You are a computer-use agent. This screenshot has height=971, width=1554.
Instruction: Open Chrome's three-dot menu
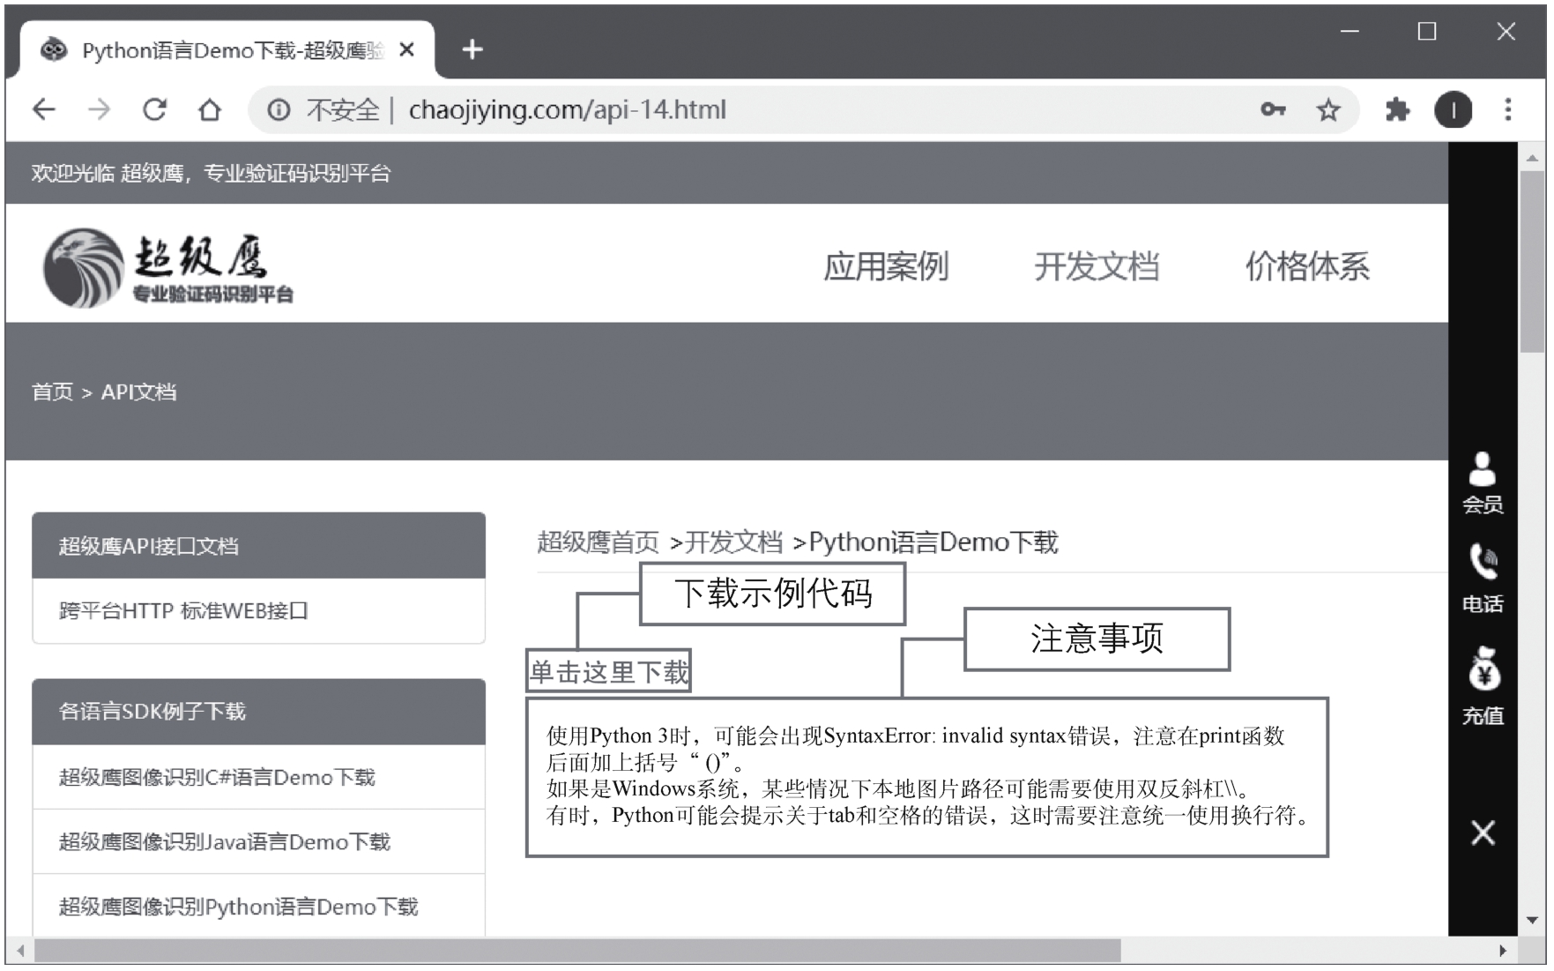click(x=1507, y=109)
